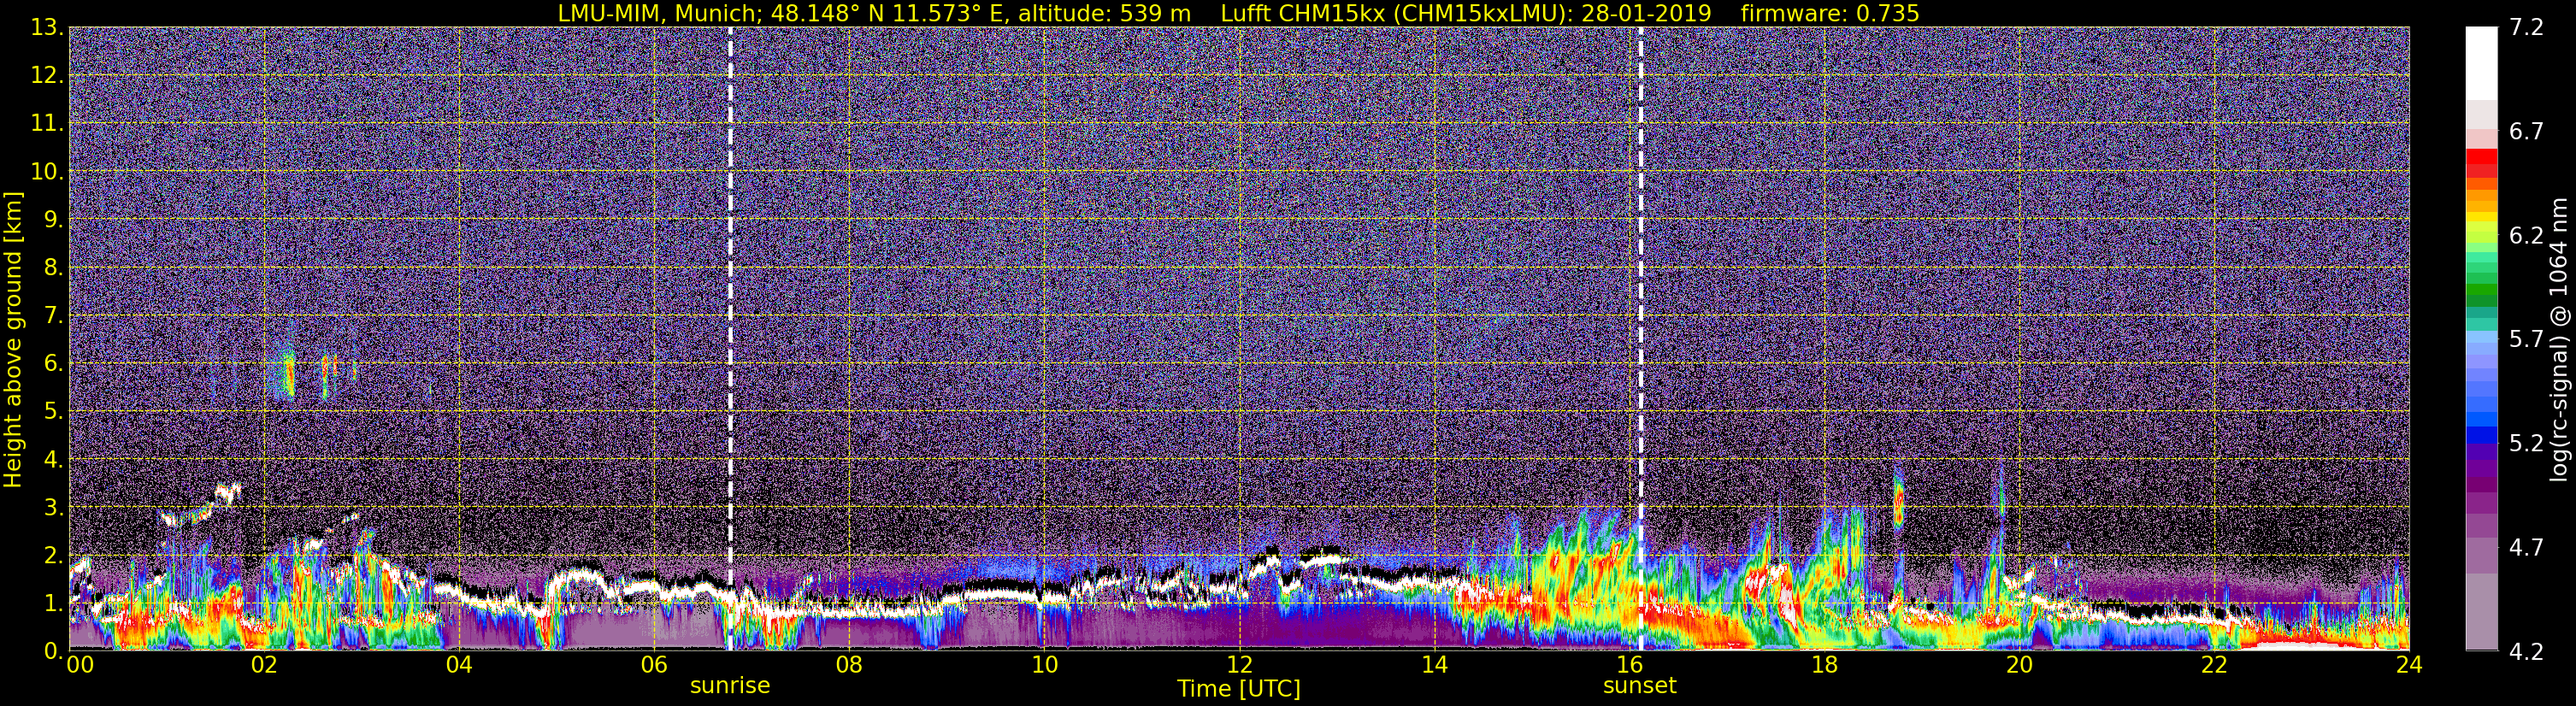Image resolution: width=2576 pixels, height=706 pixels.
Task: Click the '10' time tick label
Action: 1044,665
